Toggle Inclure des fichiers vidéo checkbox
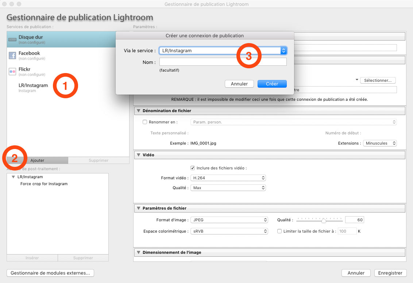Image resolution: width=413 pixels, height=283 pixels. (193, 168)
